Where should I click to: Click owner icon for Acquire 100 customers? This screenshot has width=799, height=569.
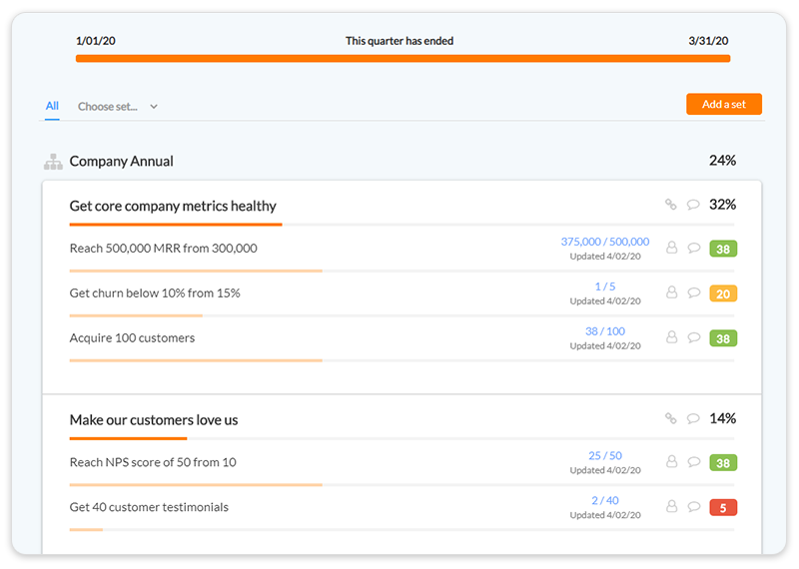click(x=671, y=338)
